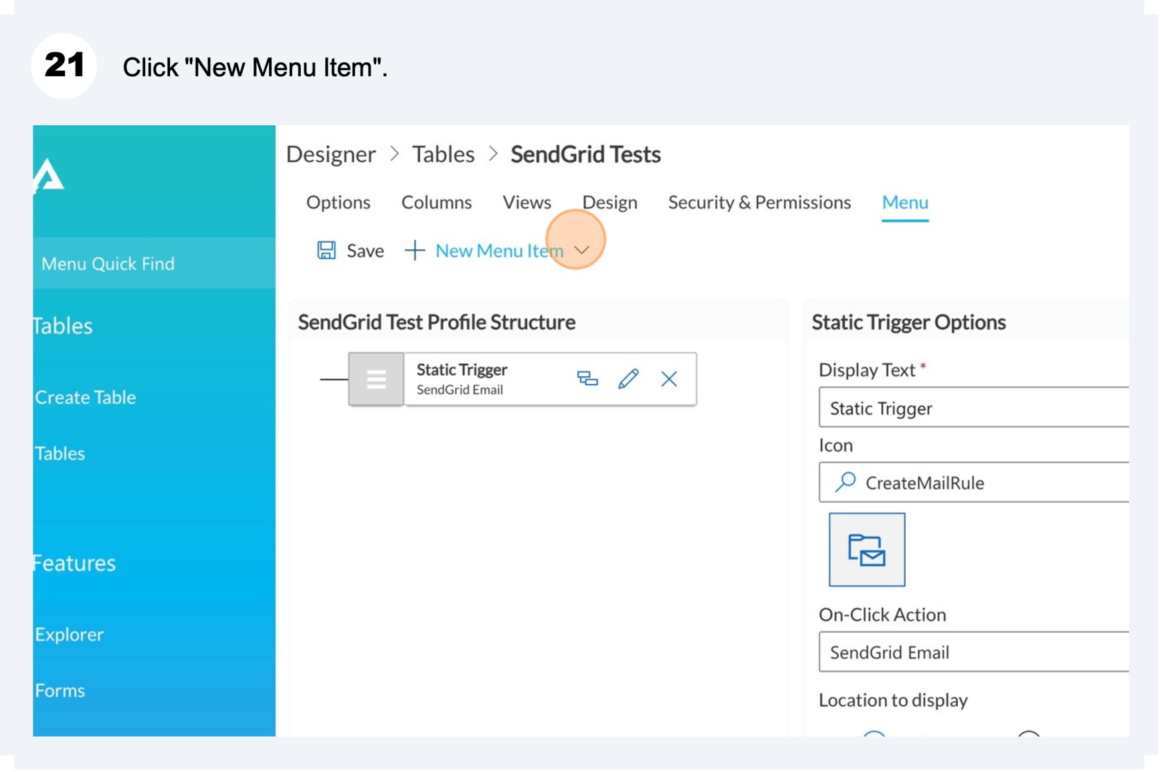
Task: Click SendGrid Tests breadcrumb title
Action: (587, 154)
